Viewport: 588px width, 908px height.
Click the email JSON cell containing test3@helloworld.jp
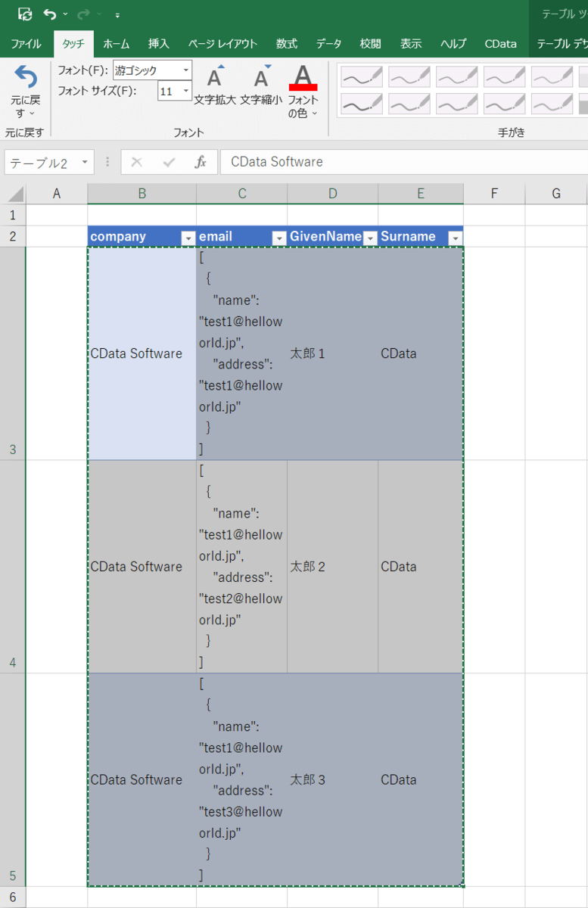click(242, 780)
